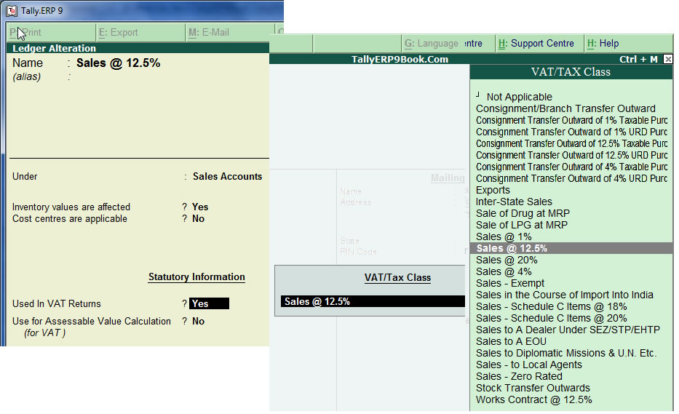Toggle Cost centres are applicable No
This screenshot has height=414, width=679.
(x=199, y=219)
